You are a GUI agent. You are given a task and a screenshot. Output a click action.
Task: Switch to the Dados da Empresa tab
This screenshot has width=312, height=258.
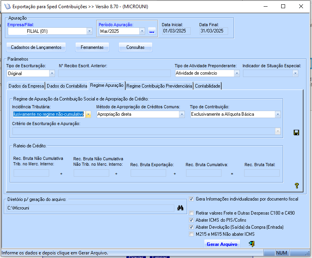[x=26, y=86]
